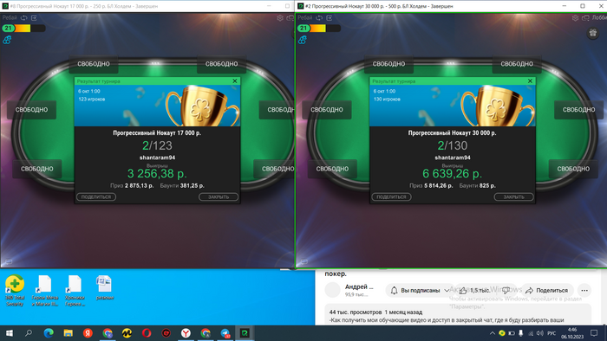Close the 17 000 р. tournament result dialog
Screen dimensions: 607x341
[x=235, y=81]
